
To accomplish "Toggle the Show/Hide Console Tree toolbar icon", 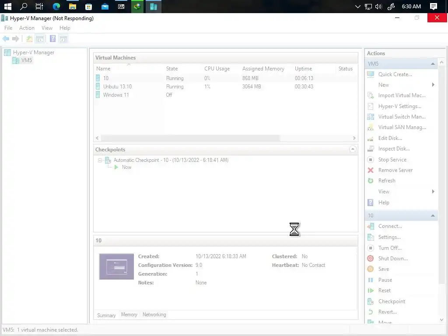I will 40,38.
